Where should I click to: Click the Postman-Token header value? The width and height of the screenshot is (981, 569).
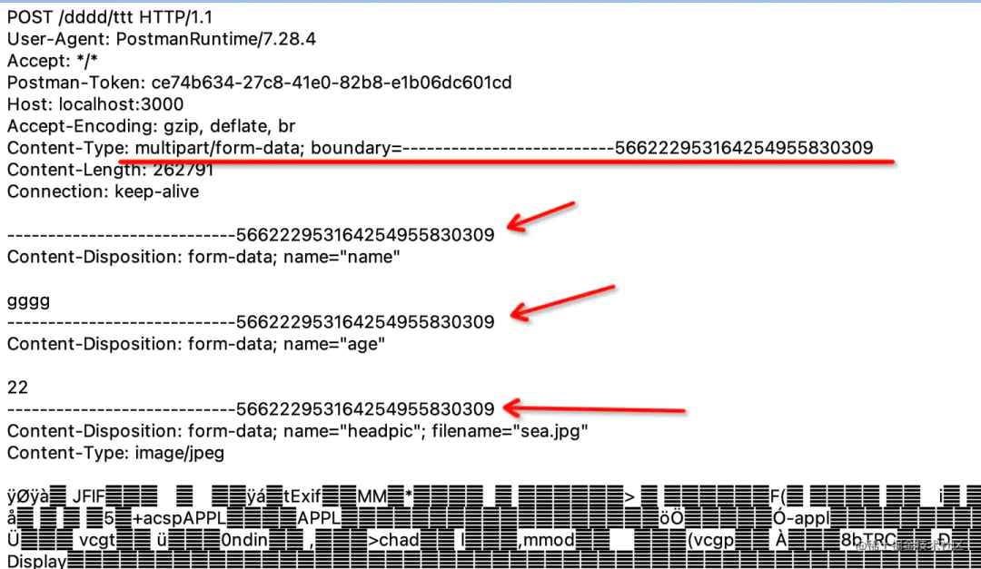point(332,83)
